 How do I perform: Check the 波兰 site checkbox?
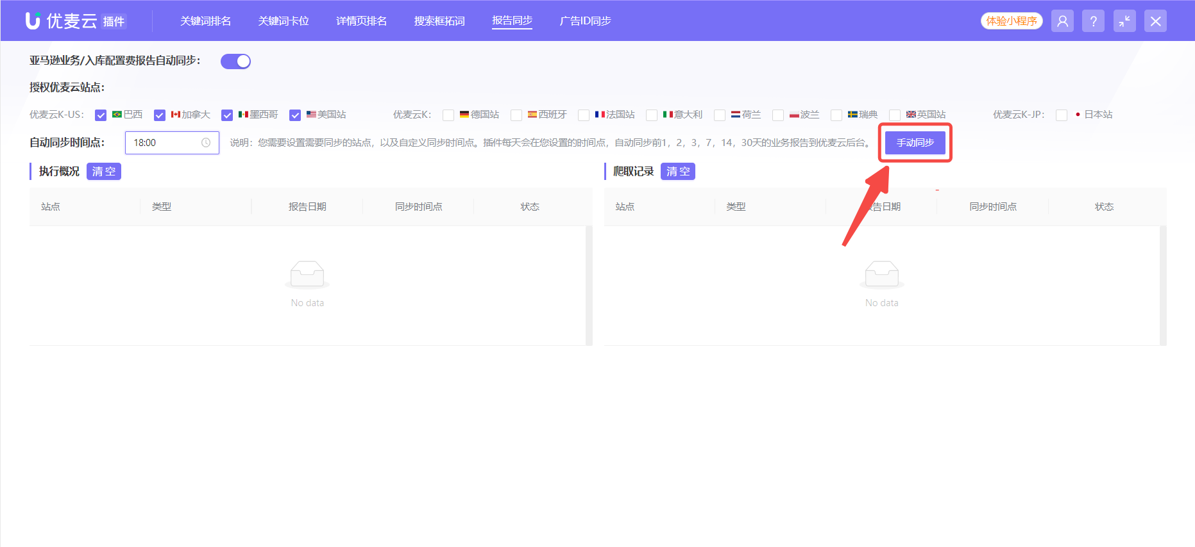pos(778,115)
